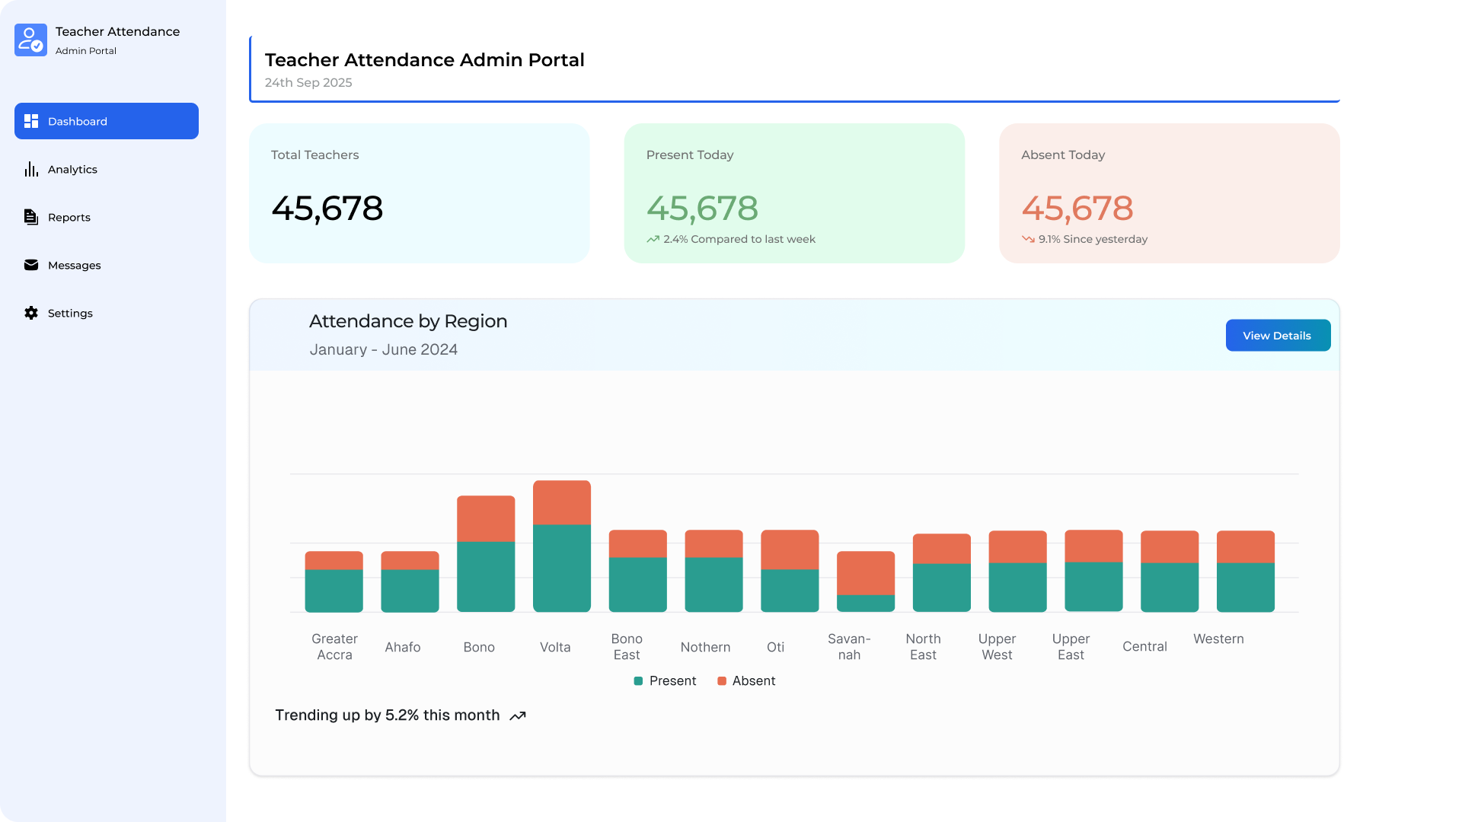The width and height of the screenshot is (1462, 822).
Task: Click the Settings gear icon
Action: [30, 313]
